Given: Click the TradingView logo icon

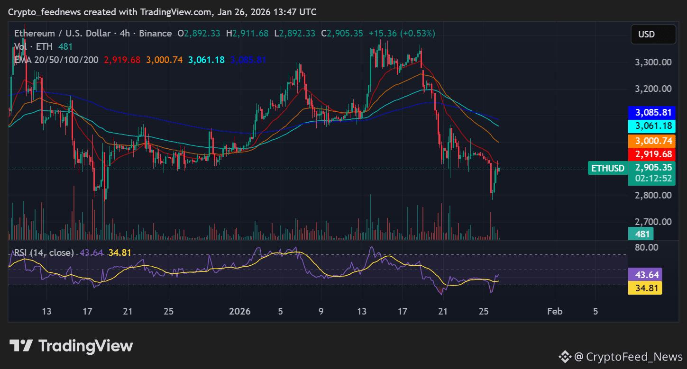Looking at the screenshot, I should [21, 346].
